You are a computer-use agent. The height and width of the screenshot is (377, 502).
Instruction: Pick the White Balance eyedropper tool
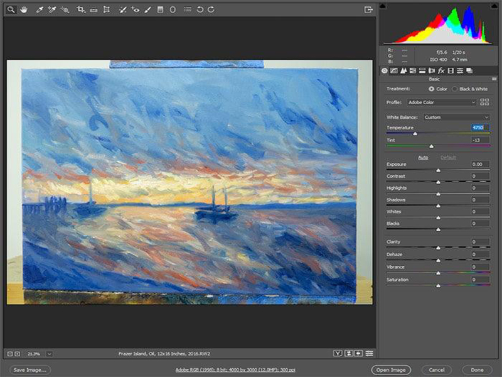(40, 9)
